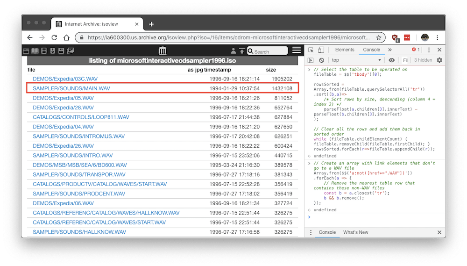
Task: Open the JavaScript context 'top' dropdown
Action: 356,60
